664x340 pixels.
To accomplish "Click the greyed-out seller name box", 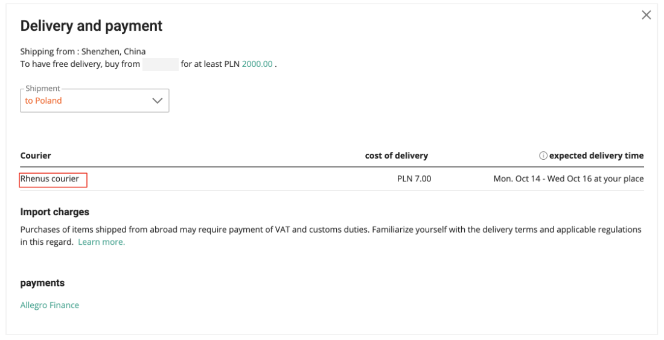I will point(161,65).
